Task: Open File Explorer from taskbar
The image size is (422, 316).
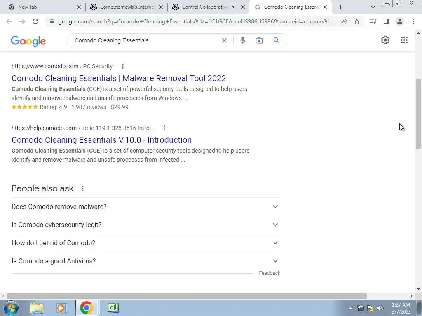Action: tap(37, 308)
